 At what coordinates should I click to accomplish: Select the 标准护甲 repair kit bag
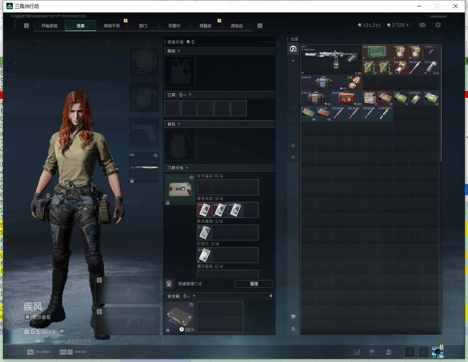(323, 83)
